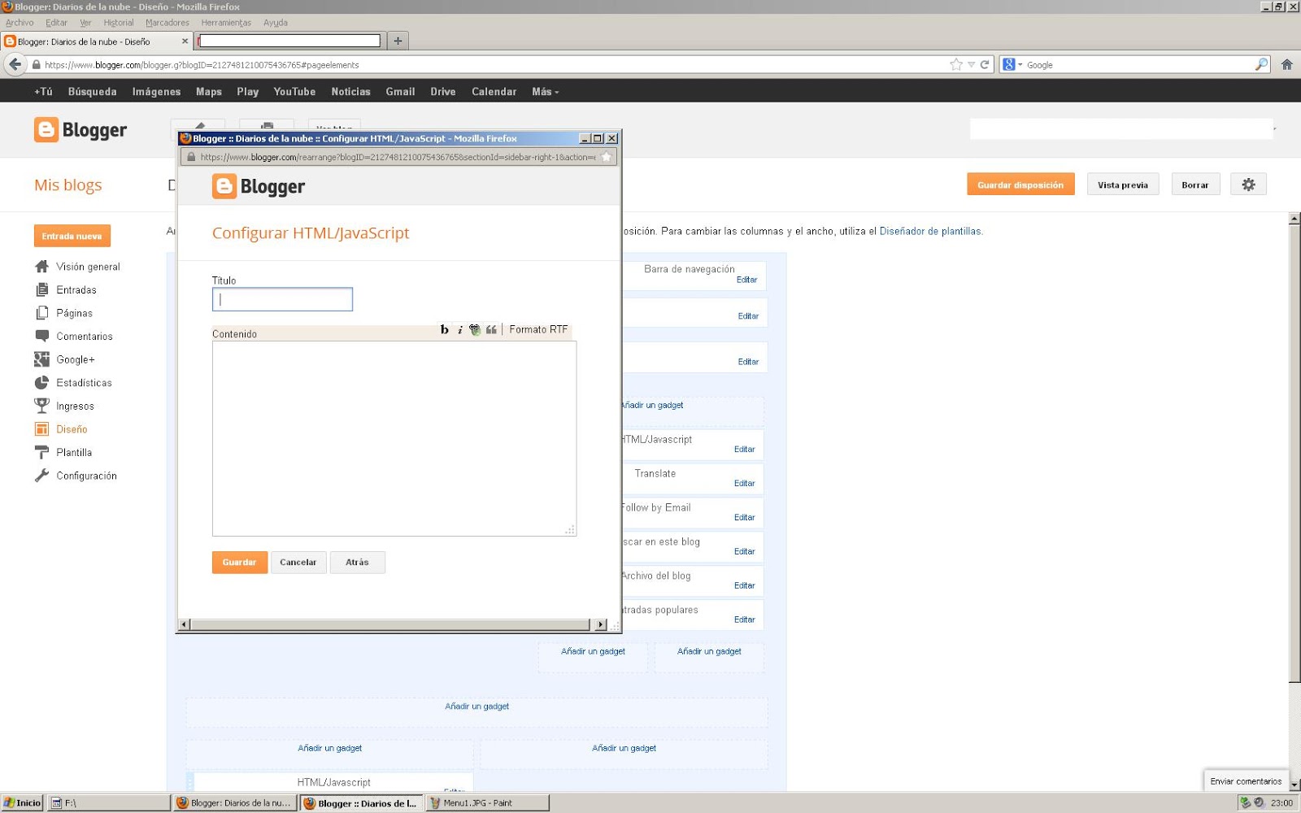Click the Enviar comentarios button
This screenshot has width=1301, height=813.
point(1246,781)
